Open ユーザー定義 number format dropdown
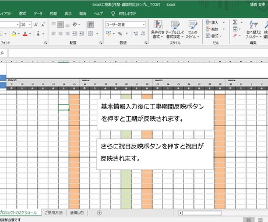 (x=144, y=25)
